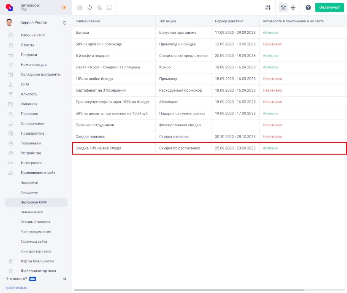Collapse sidebar with double chevron icon
The image size is (347, 293).
click(x=65, y=279)
